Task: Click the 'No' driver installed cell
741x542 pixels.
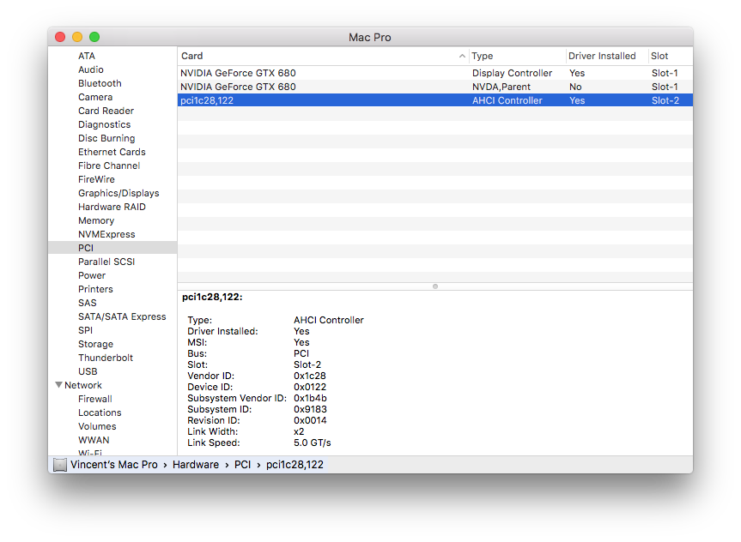Action: pyautogui.click(x=575, y=87)
